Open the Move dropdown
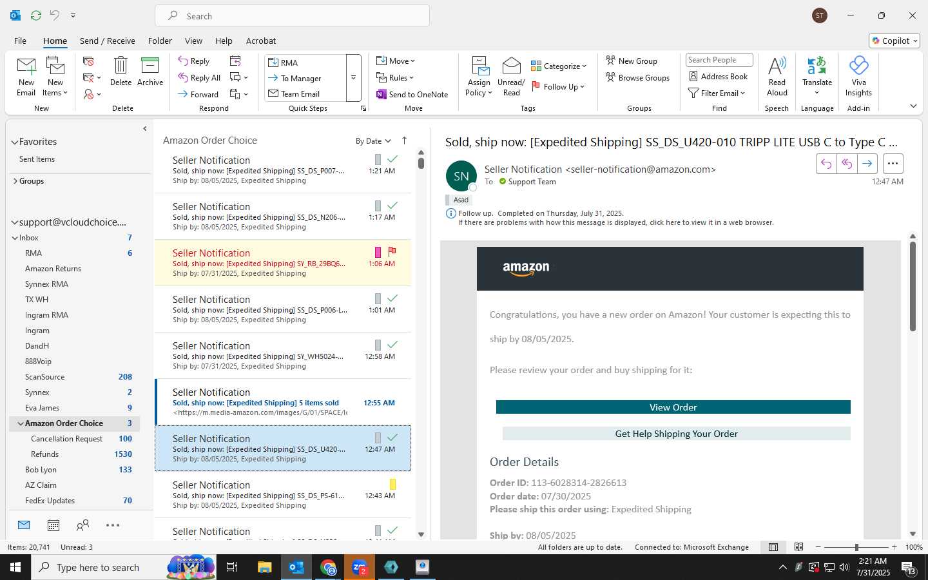The width and height of the screenshot is (928, 580). pos(396,61)
